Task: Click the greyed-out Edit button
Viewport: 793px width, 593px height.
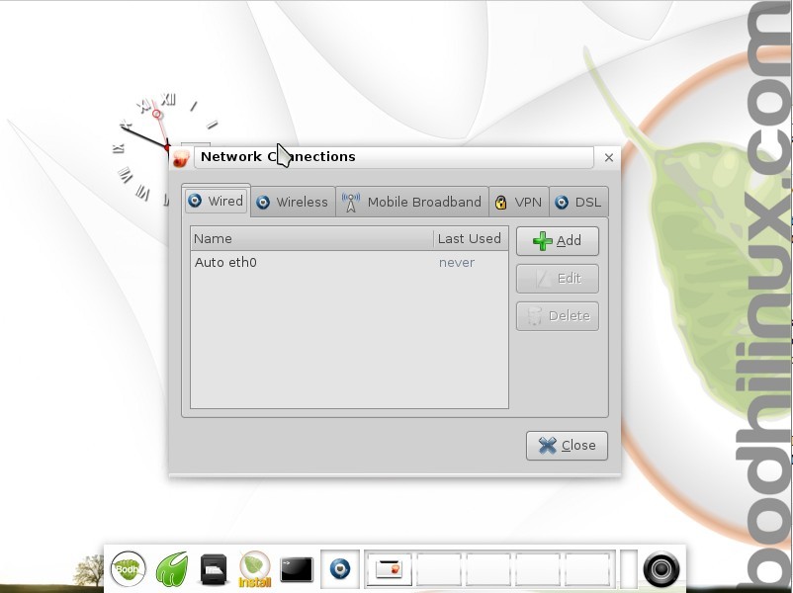Action: (x=558, y=279)
